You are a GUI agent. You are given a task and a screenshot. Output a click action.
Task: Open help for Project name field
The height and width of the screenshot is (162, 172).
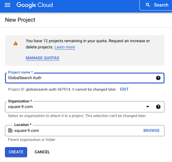tap(158, 78)
